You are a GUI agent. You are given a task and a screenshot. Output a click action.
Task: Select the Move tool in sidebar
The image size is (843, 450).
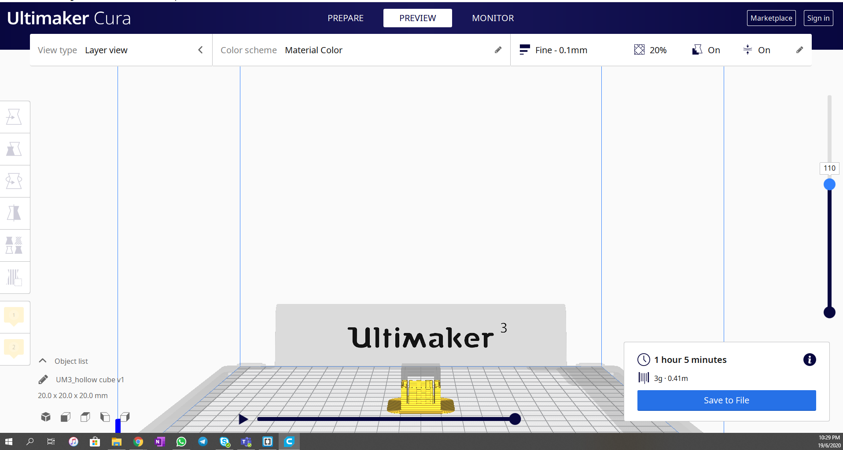pyautogui.click(x=14, y=117)
